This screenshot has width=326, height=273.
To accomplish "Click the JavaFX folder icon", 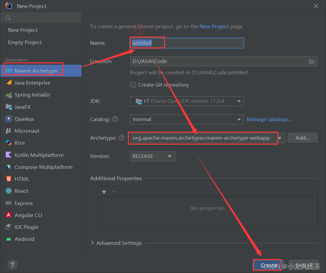I will tap(9, 107).
